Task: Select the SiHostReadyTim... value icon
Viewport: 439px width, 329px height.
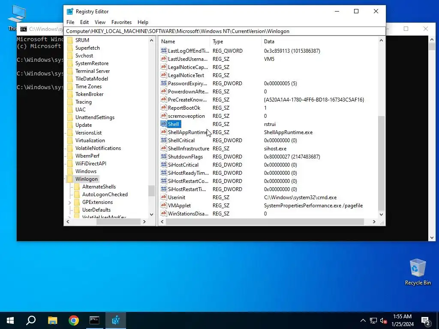Action: pyautogui.click(x=164, y=173)
